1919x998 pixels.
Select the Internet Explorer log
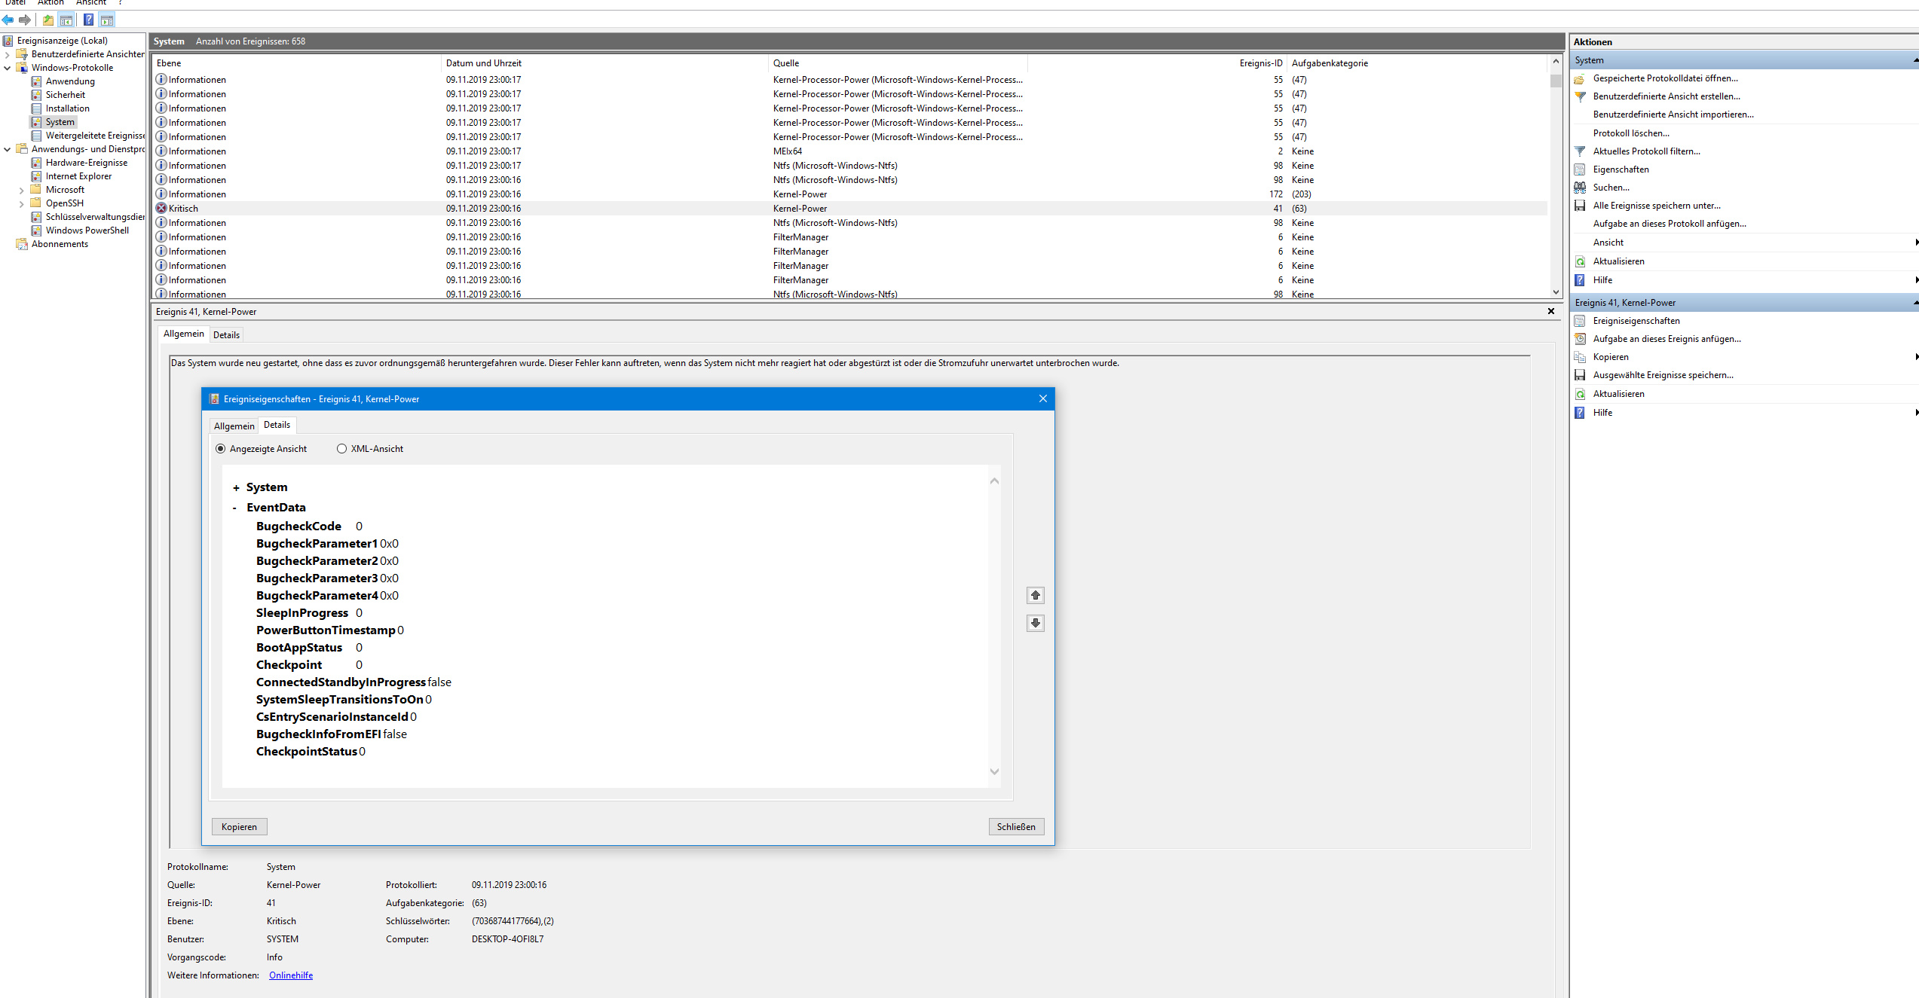point(78,176)
